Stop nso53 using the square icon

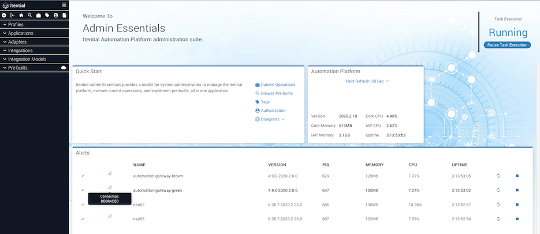pos(517,219)
